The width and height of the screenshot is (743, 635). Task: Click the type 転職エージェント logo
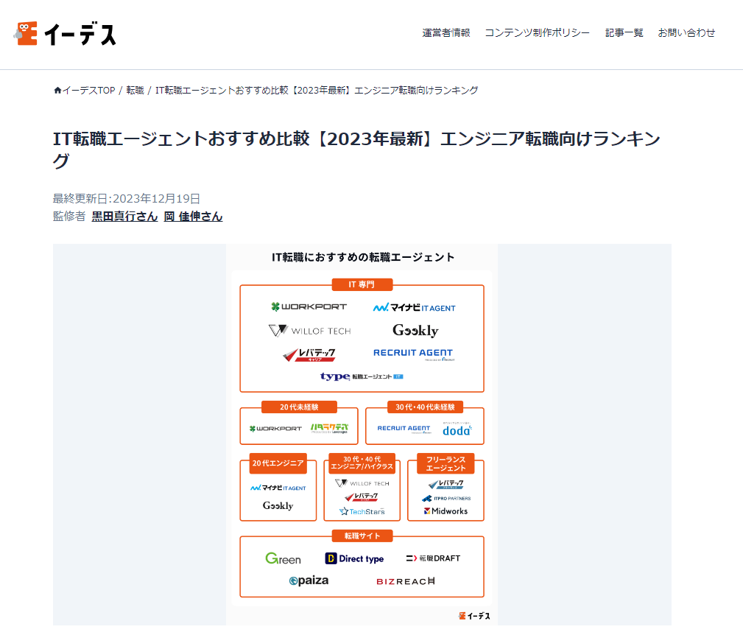[362, 376]
